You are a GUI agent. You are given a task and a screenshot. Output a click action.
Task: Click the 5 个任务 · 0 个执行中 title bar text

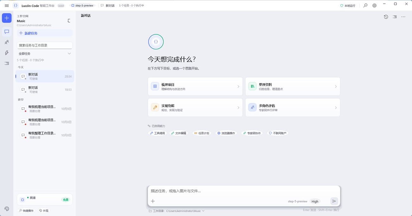tap(132, 6)
